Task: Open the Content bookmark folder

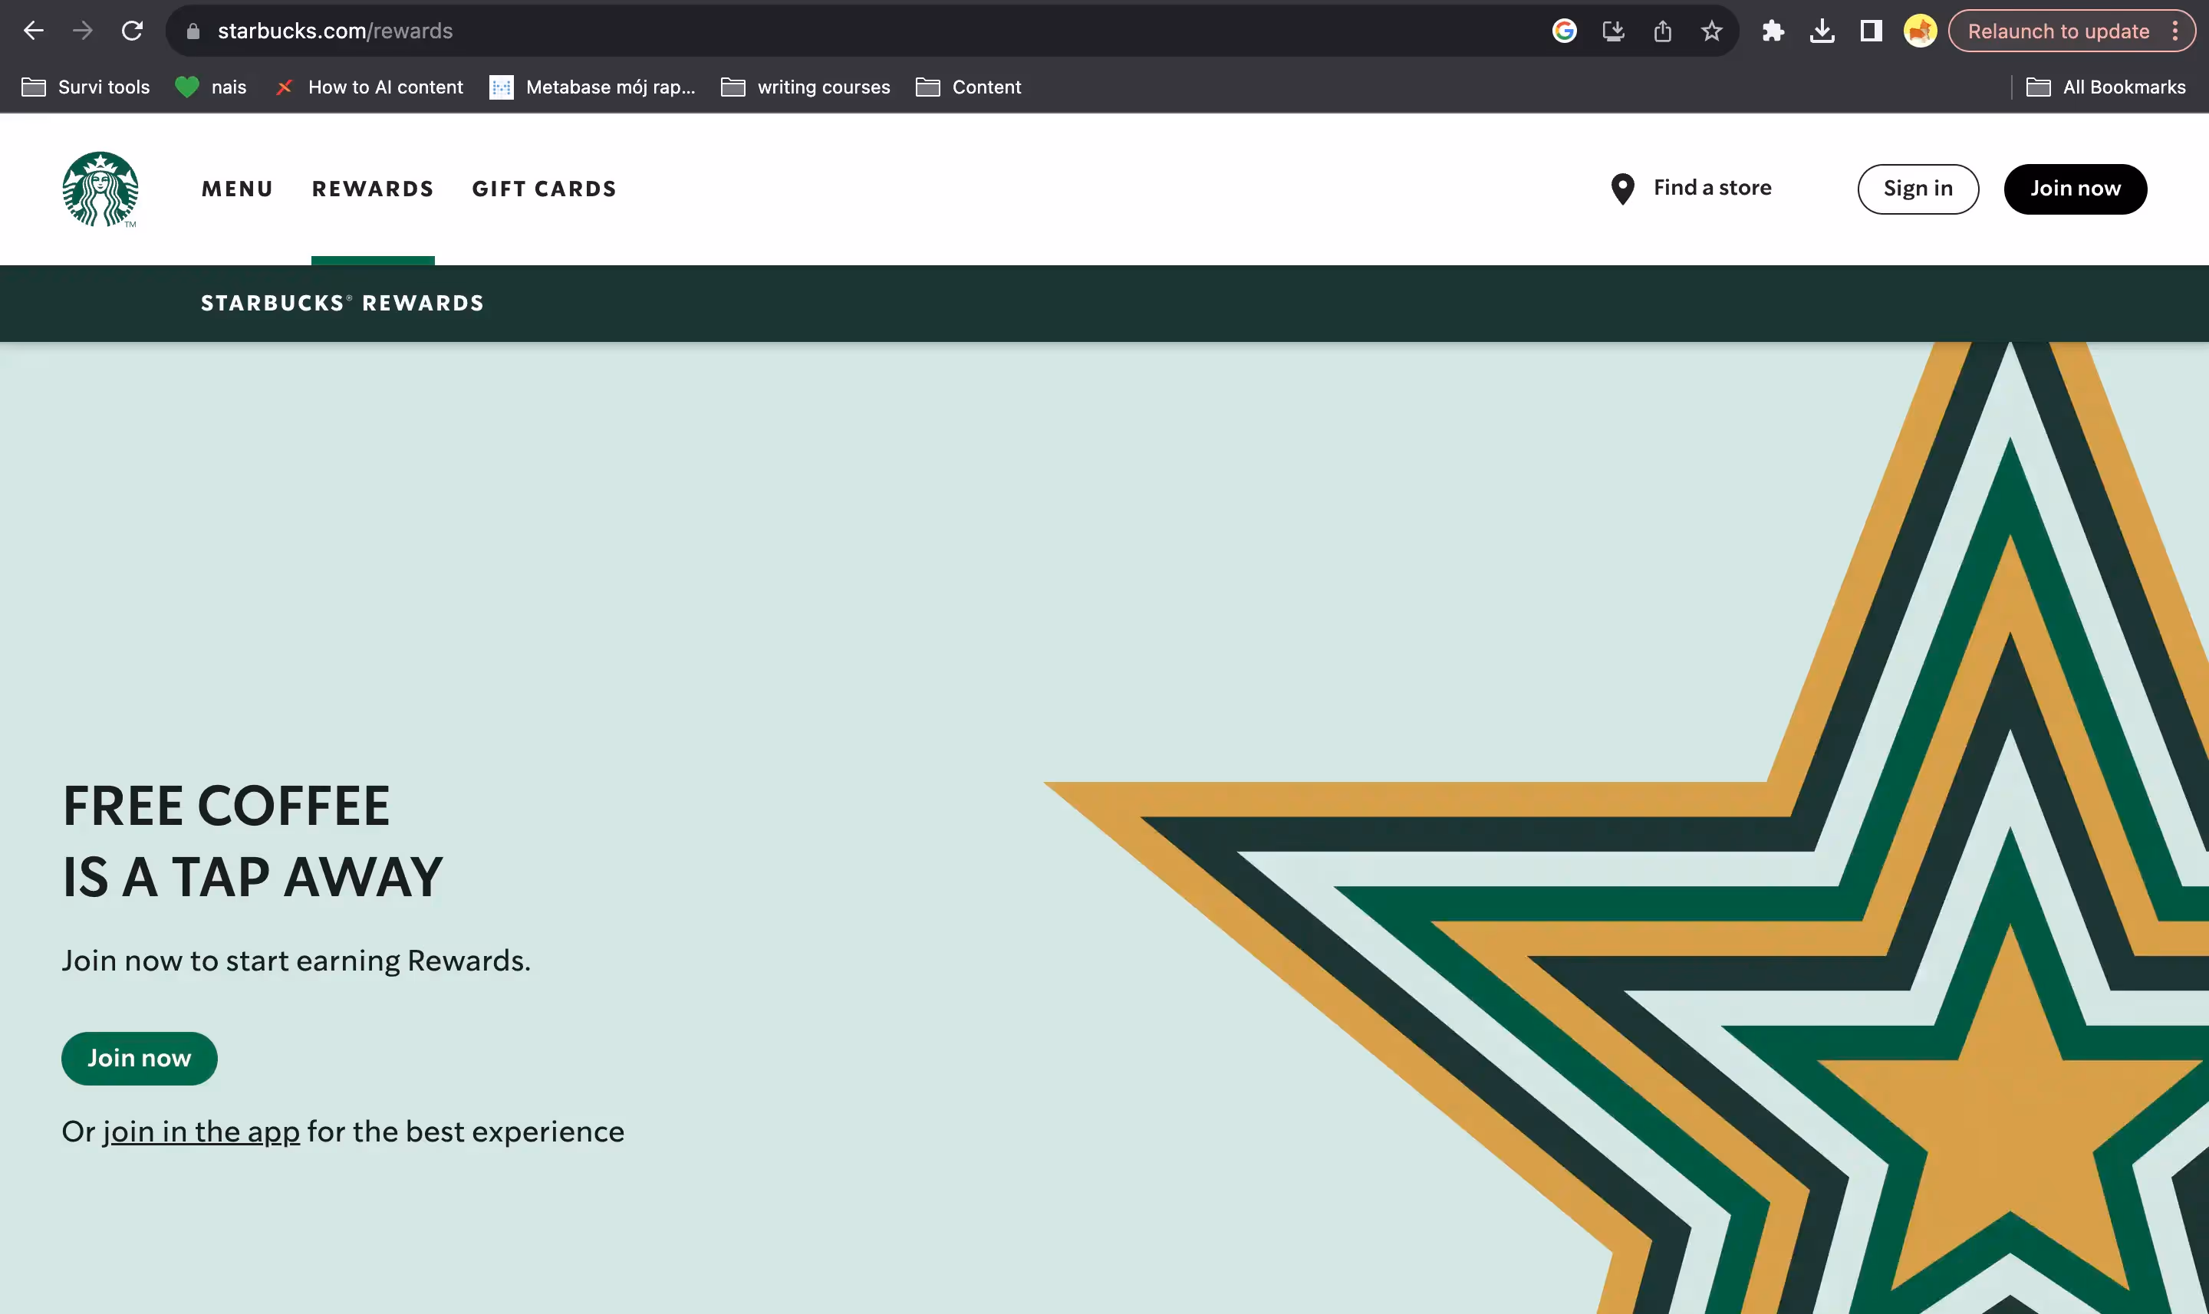Action: (x=968, y=87)
